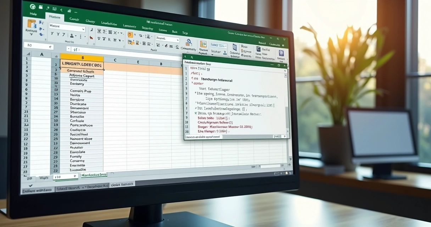Click the OK button in the code dialog
The width and height of the screenshot is (431, 227).
click(x=276, y=136)
